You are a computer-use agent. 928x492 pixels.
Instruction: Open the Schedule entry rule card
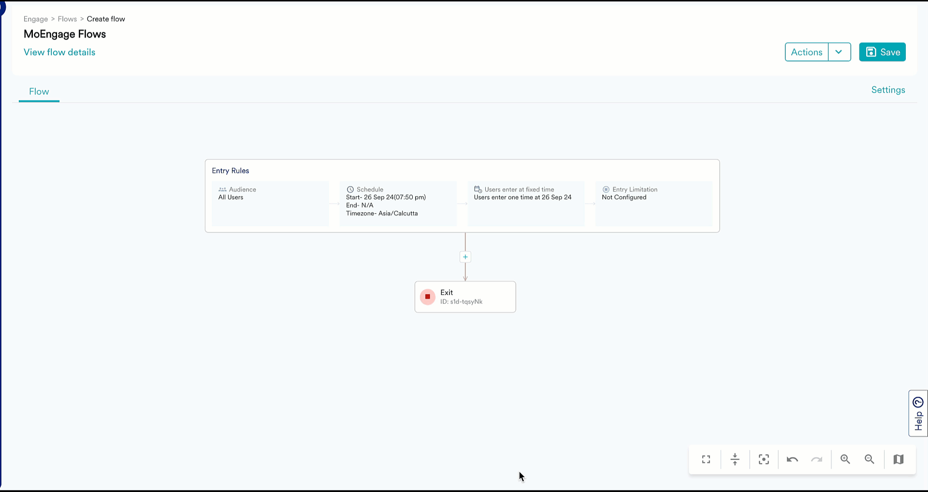pos(398,203)
